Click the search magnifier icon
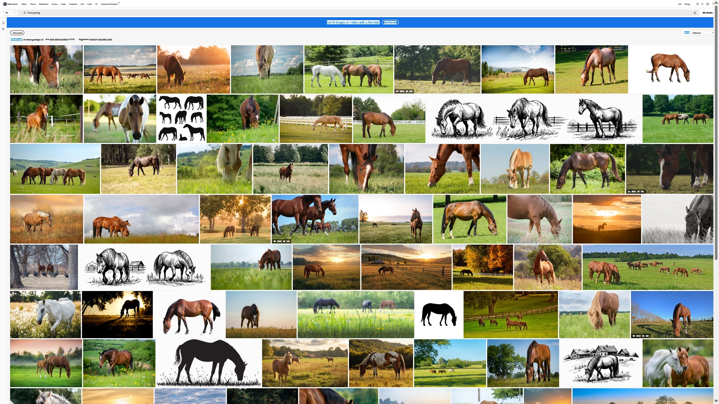This screenshot has width=719, height=404. (25, 13)
